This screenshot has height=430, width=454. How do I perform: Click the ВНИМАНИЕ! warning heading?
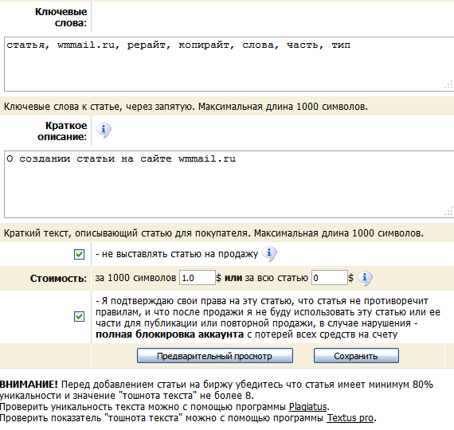(29, 385)
